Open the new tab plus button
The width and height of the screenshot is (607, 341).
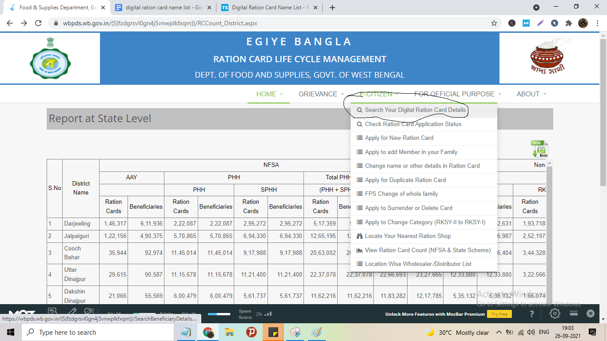point(332,8)
